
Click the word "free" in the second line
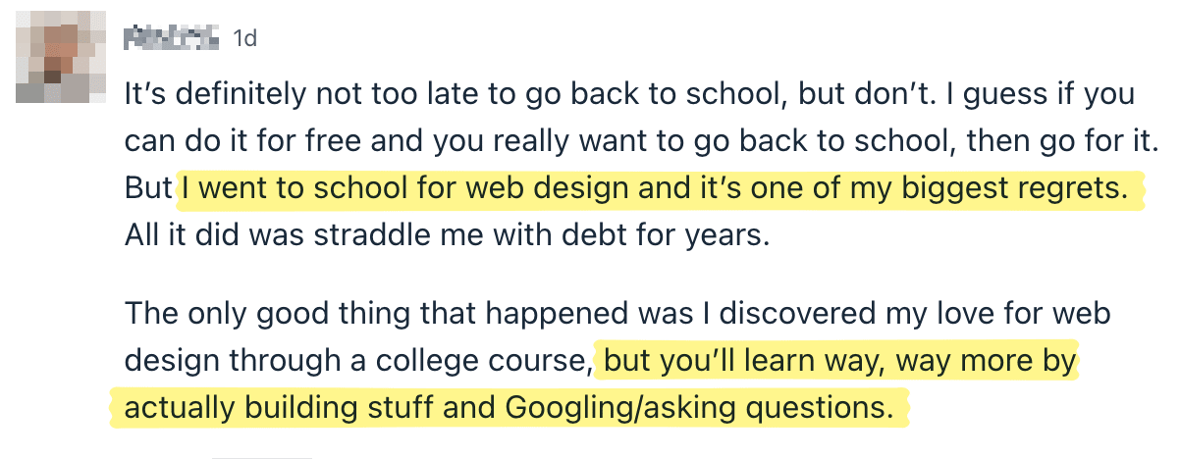[319, 142]
